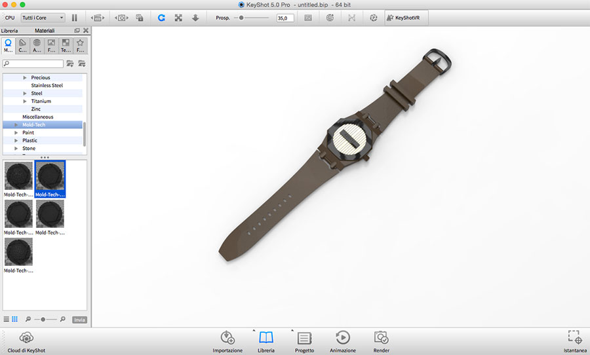Switch to the Ambienti globe tab
The width and height of the screenshot is (590, 355).
[x=37, y=45]
